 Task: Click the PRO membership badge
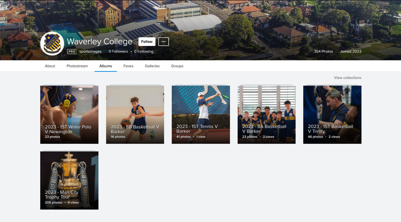72,51
